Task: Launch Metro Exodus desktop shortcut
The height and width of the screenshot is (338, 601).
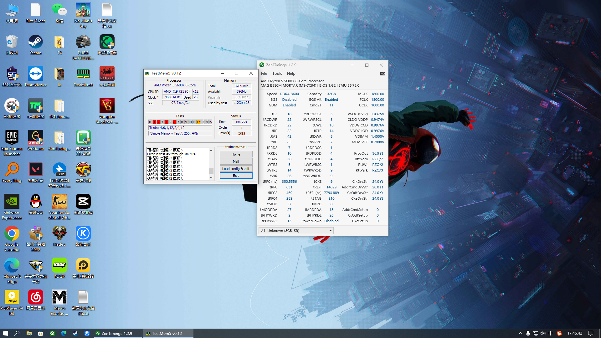Action: [59, 303]
